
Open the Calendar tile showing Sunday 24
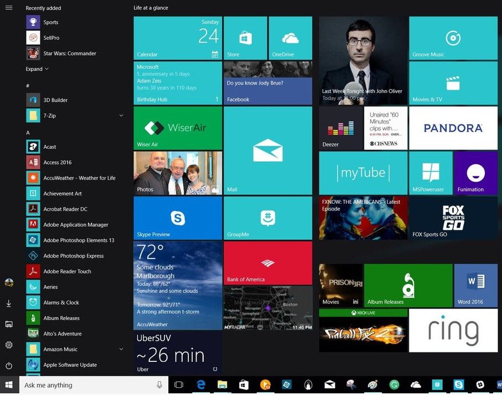pos(178,38)
